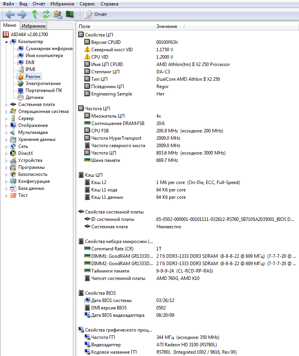Click the warning icon beside Северный мост VID

(x=87, y=49)
